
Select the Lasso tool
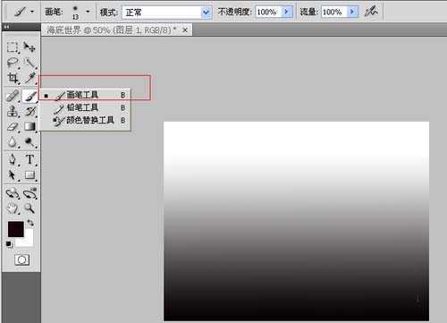coord(13,63)
